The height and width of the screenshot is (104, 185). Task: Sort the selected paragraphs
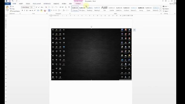click(x=66, y=7)
